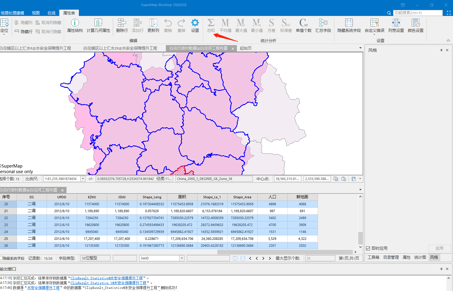Switch to 属性 panel tab

pos(407,257)
